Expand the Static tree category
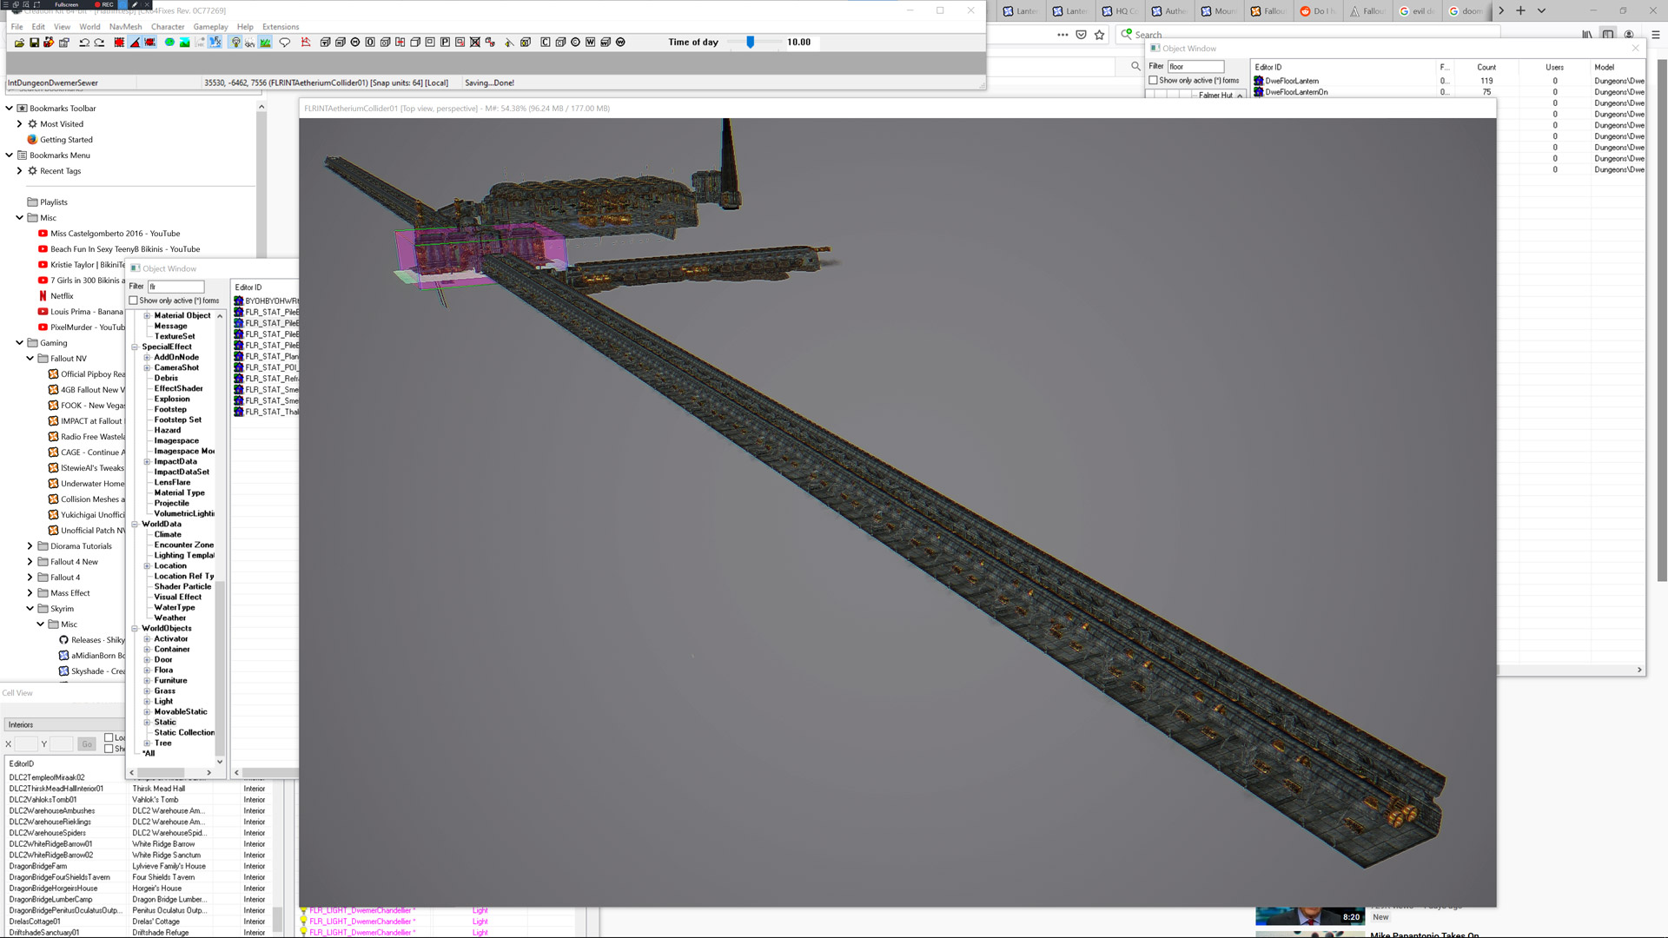Image resolution: width=1668 pixels, height=938 pixels. pyautogui.click(x=147, y=722)
